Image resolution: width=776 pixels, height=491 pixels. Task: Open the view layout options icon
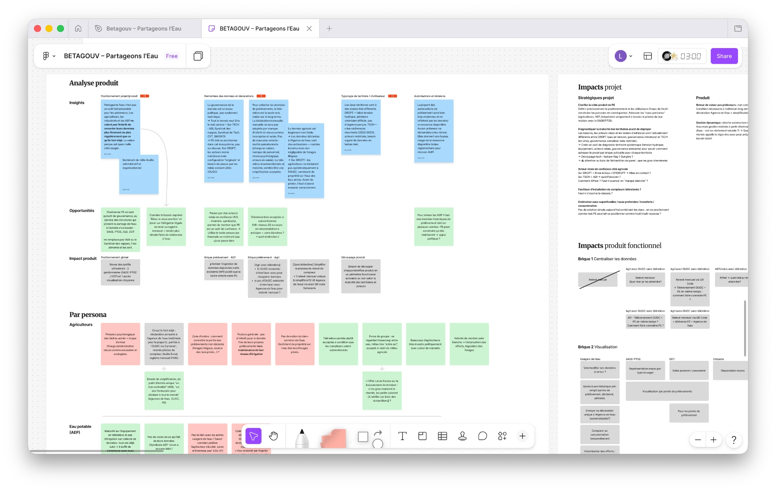647,56
